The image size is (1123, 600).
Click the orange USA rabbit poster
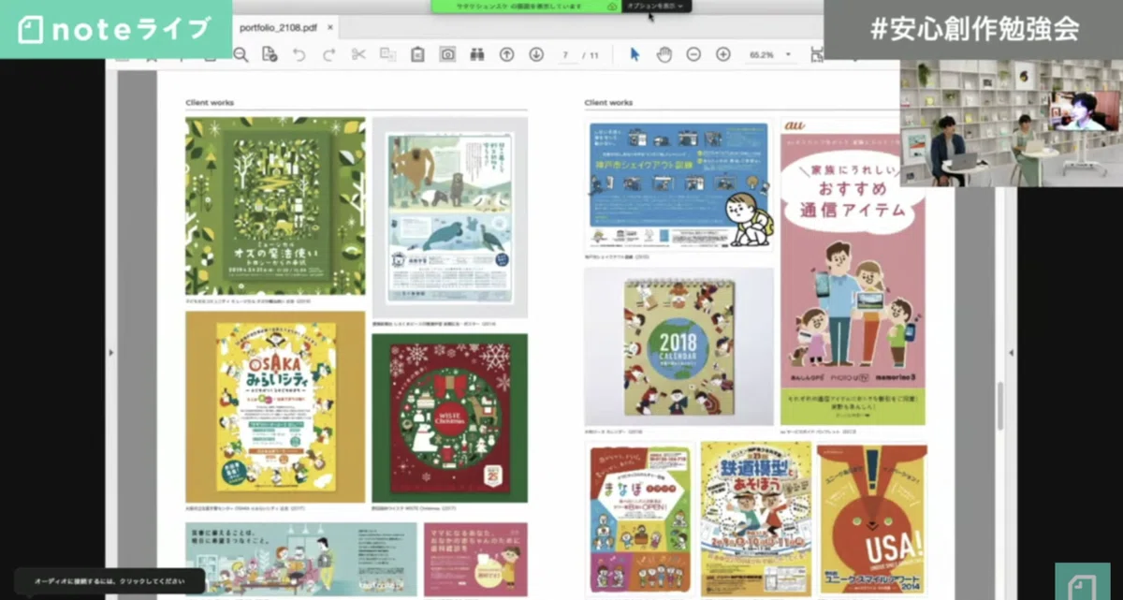tap(872, 520)
